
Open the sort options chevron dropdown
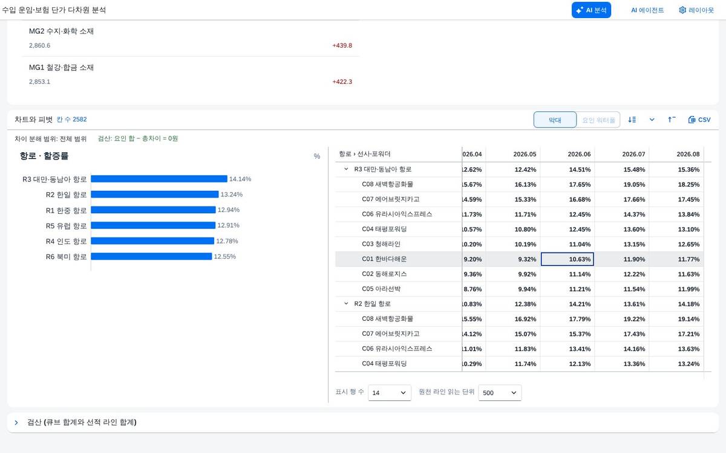tap(652, 120)
